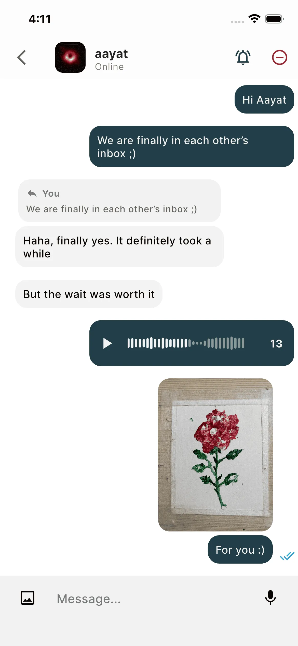298x646 pixels.
Task: Toggle notifications with the bell icon
Action: point(243,57)
